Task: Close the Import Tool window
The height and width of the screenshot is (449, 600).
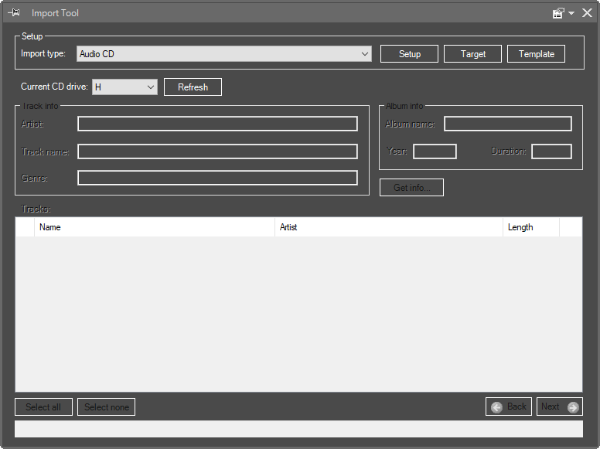Action: point(587,13)
